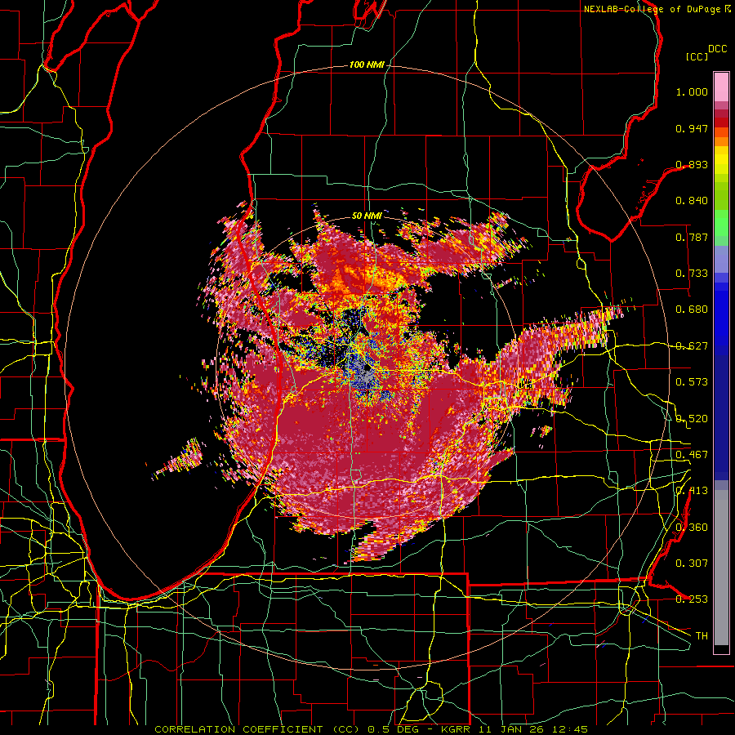Click the 0.467 legend value
735x735 pixels.
[692, 455]
